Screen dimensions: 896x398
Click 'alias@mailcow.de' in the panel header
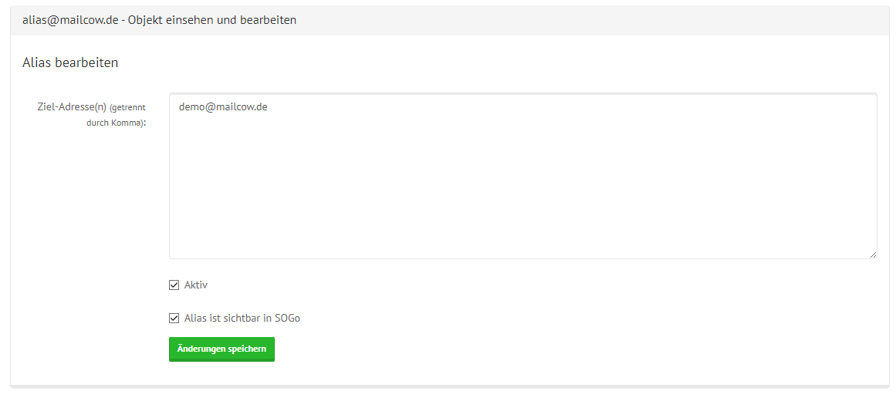[69, 20]
